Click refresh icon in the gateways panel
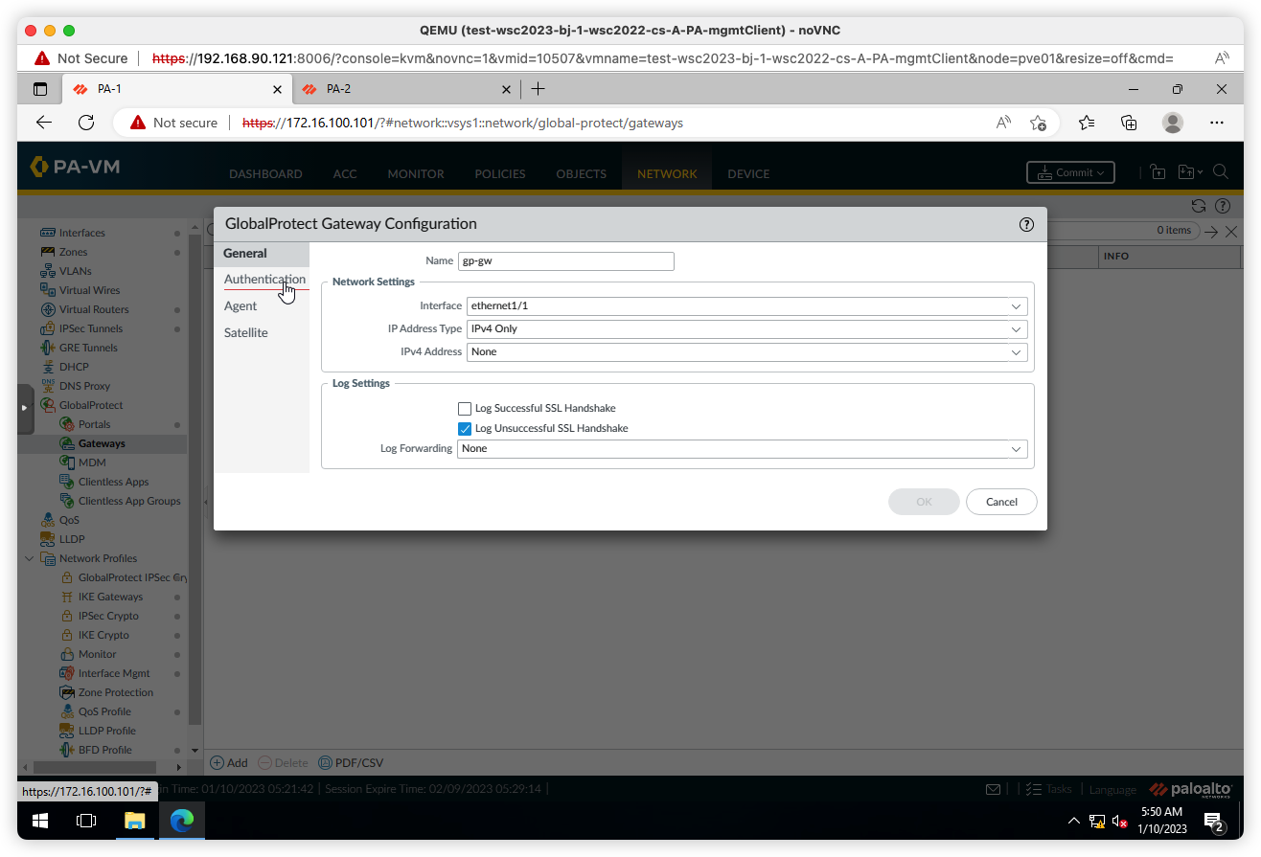 (x=1198, y=206)
